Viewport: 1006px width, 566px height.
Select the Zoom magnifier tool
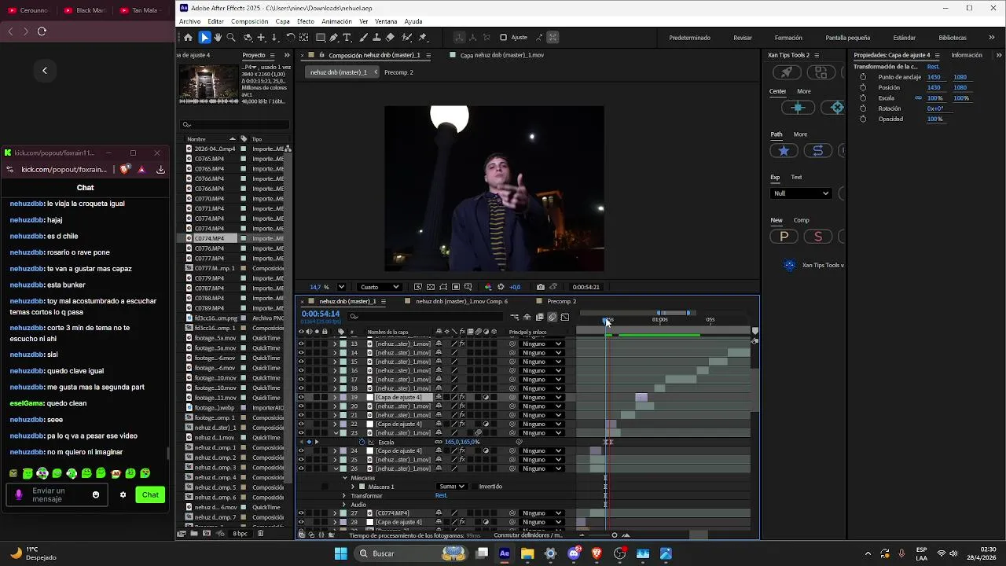(x=231, y=38)
